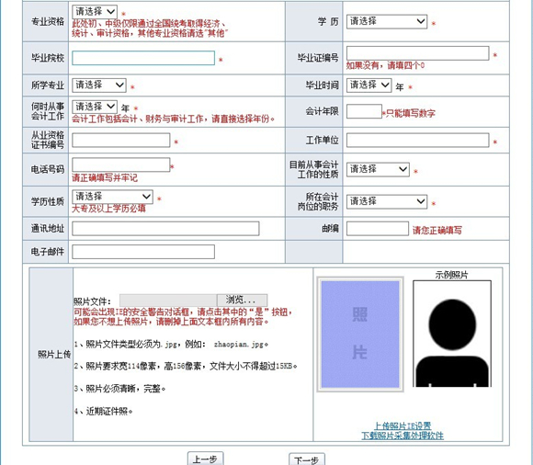Expand the 学历 selection dropdown
This screenshot has height=465, width=533.
(387, 21)
